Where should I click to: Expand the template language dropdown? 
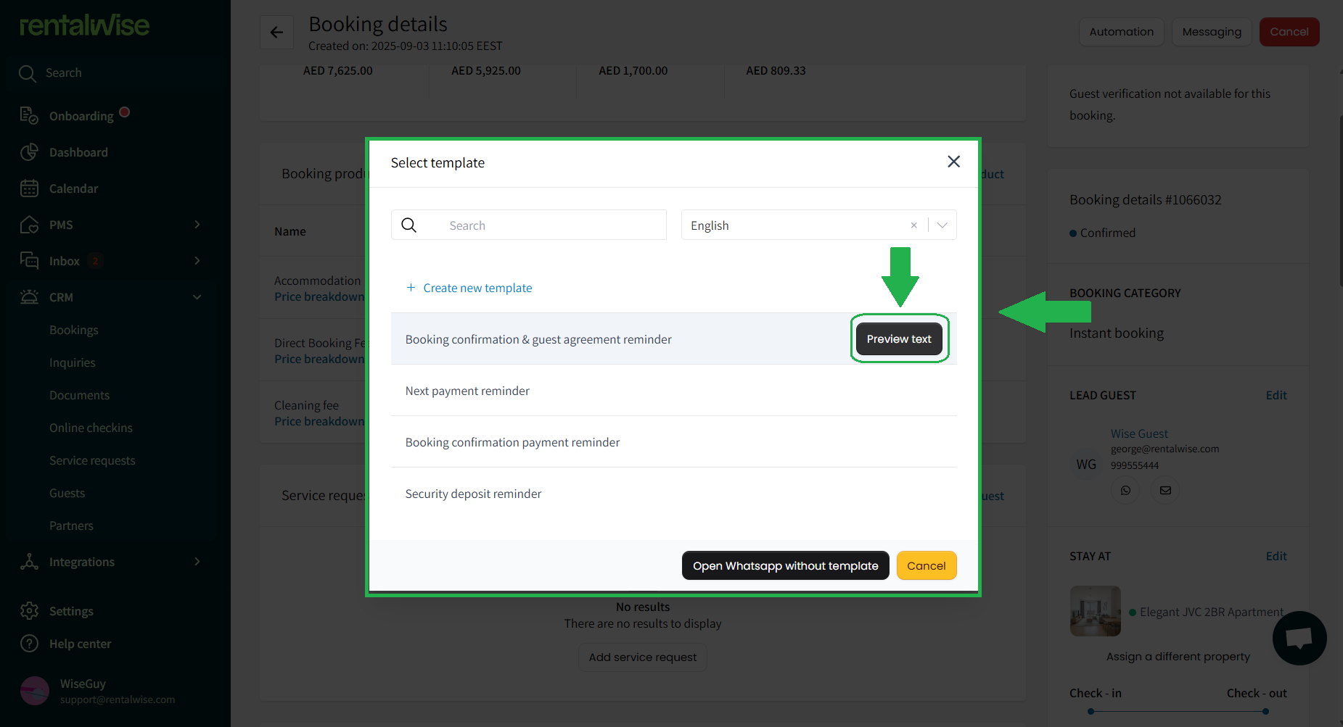(x=942, y=225)
